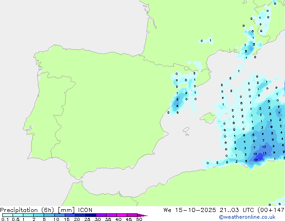Click the "13" precipitation value on the map
This screenshot has width=285, height=221.
point(265,153)
